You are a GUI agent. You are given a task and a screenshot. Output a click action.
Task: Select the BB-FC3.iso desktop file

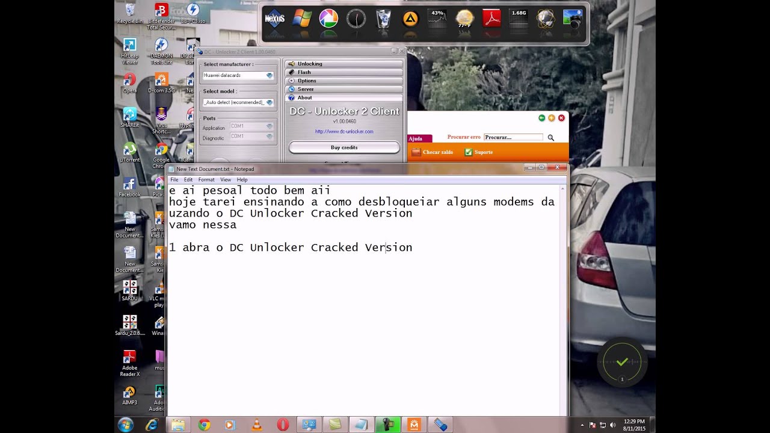pyautogui.click(x=192, y=14)
